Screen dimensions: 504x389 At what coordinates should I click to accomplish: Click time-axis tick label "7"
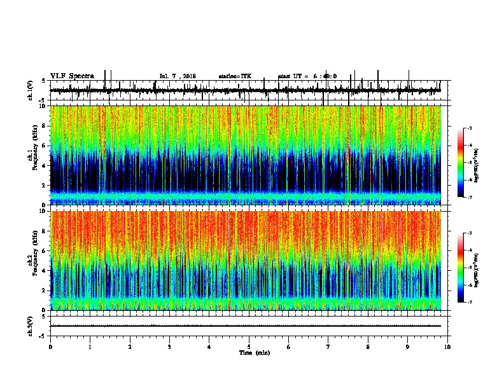328,347
